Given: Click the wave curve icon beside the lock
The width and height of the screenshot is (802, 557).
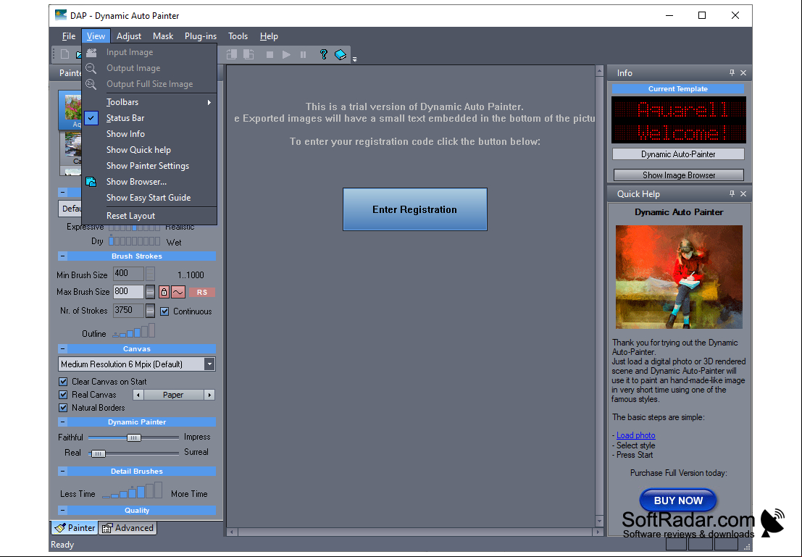Looking at the screenshot, I should pos(178,292).
